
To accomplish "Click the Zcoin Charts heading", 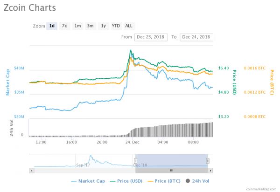I will point(30,8).
